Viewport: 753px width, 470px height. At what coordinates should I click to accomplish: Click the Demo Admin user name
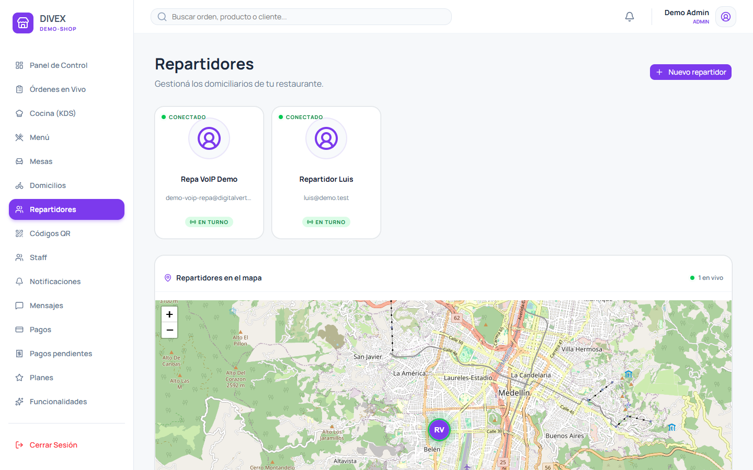[x=687, y=13]
